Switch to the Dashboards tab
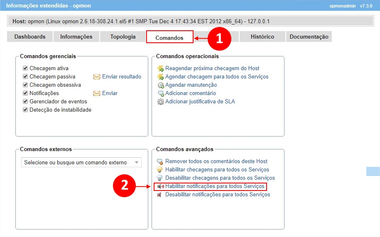Screen dimensions: 380x237 click(x=30, y=37)
